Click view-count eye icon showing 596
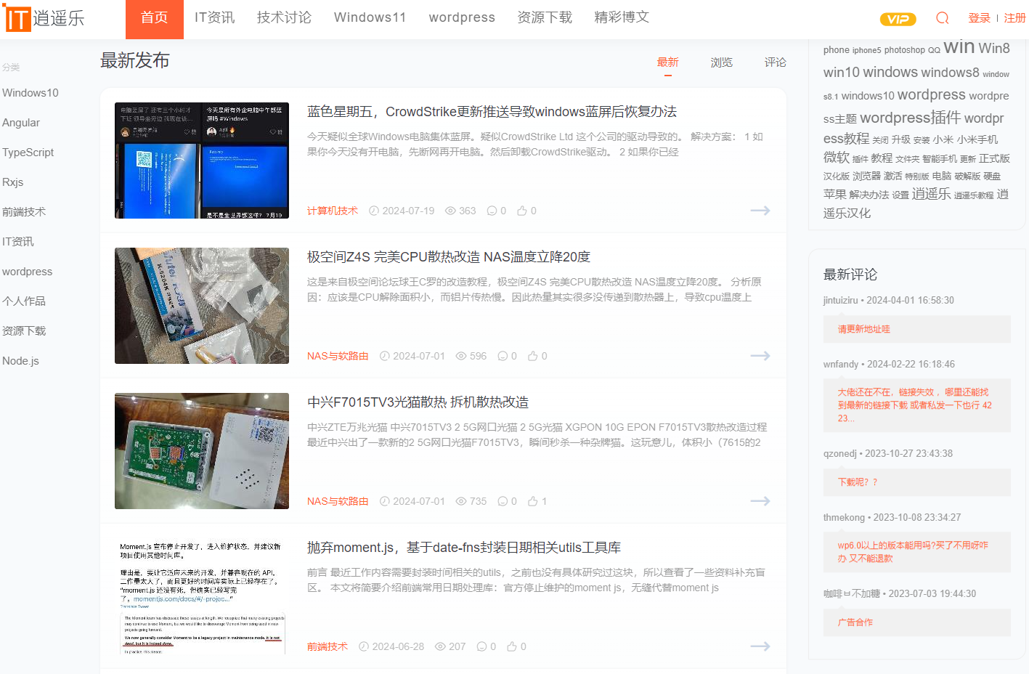The width and height of the screenshot is (1029, 674). [x=461, y=356]
